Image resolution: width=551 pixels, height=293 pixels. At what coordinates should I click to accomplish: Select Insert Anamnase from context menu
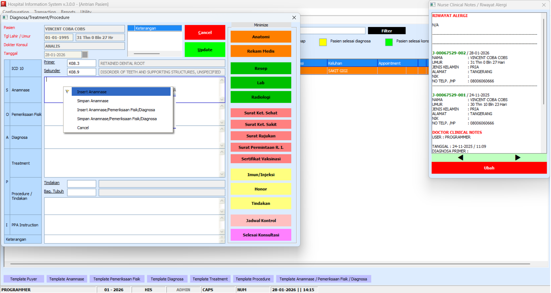coord(92,92)
